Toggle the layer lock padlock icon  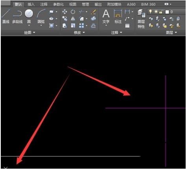[161, 12]
